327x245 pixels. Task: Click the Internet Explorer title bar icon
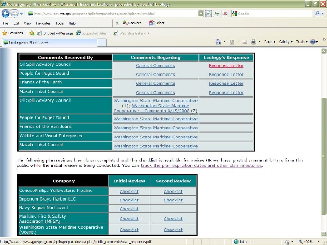point(3,4)
